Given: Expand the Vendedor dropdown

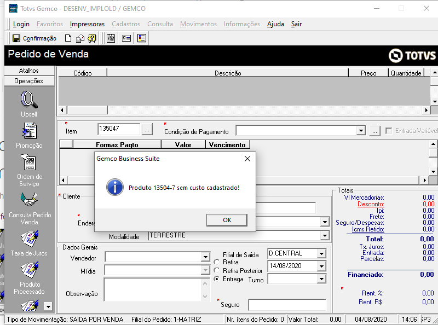Looking at the screenshot, I should 205,257.
